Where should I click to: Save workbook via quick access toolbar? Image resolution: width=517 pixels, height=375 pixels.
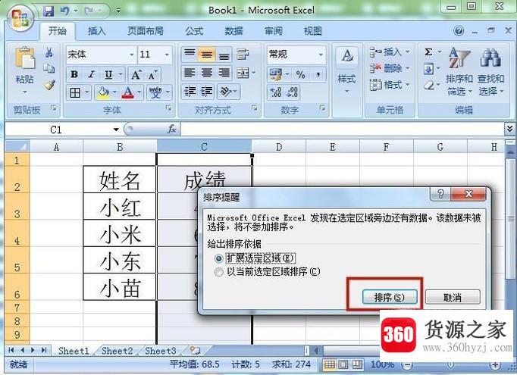point(49,11)
